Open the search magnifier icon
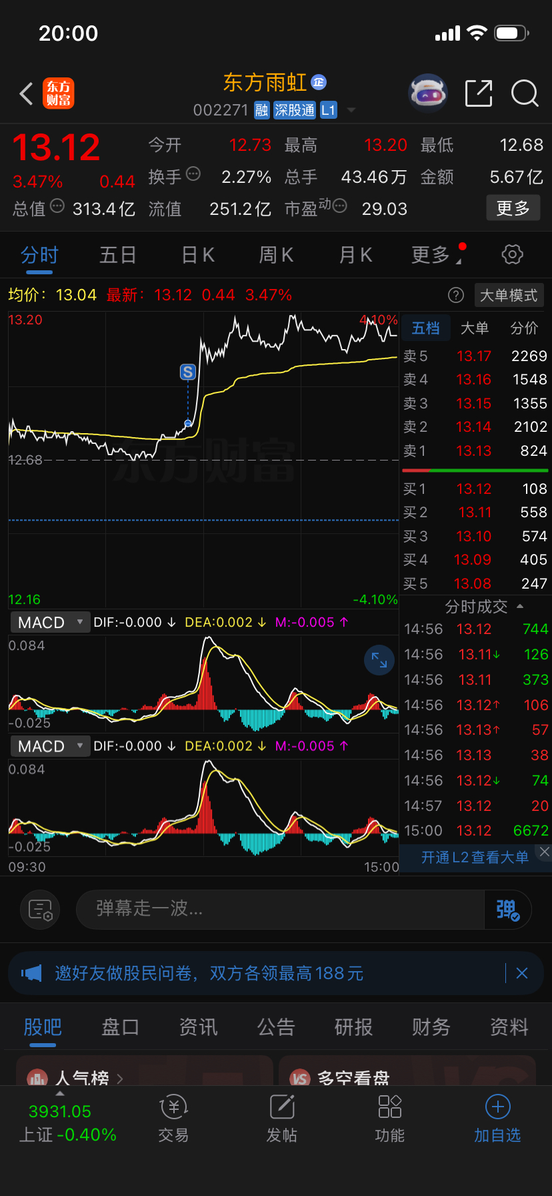The height and width of the screenshot is (1196, 552). pyautogui.click(x=525, y=93)
